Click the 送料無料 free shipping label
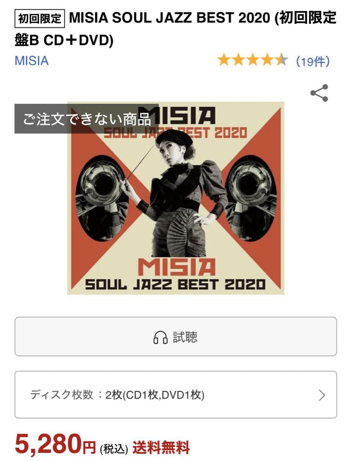The height and width of the screenshot is (461, 352). [x=161, y=448]
